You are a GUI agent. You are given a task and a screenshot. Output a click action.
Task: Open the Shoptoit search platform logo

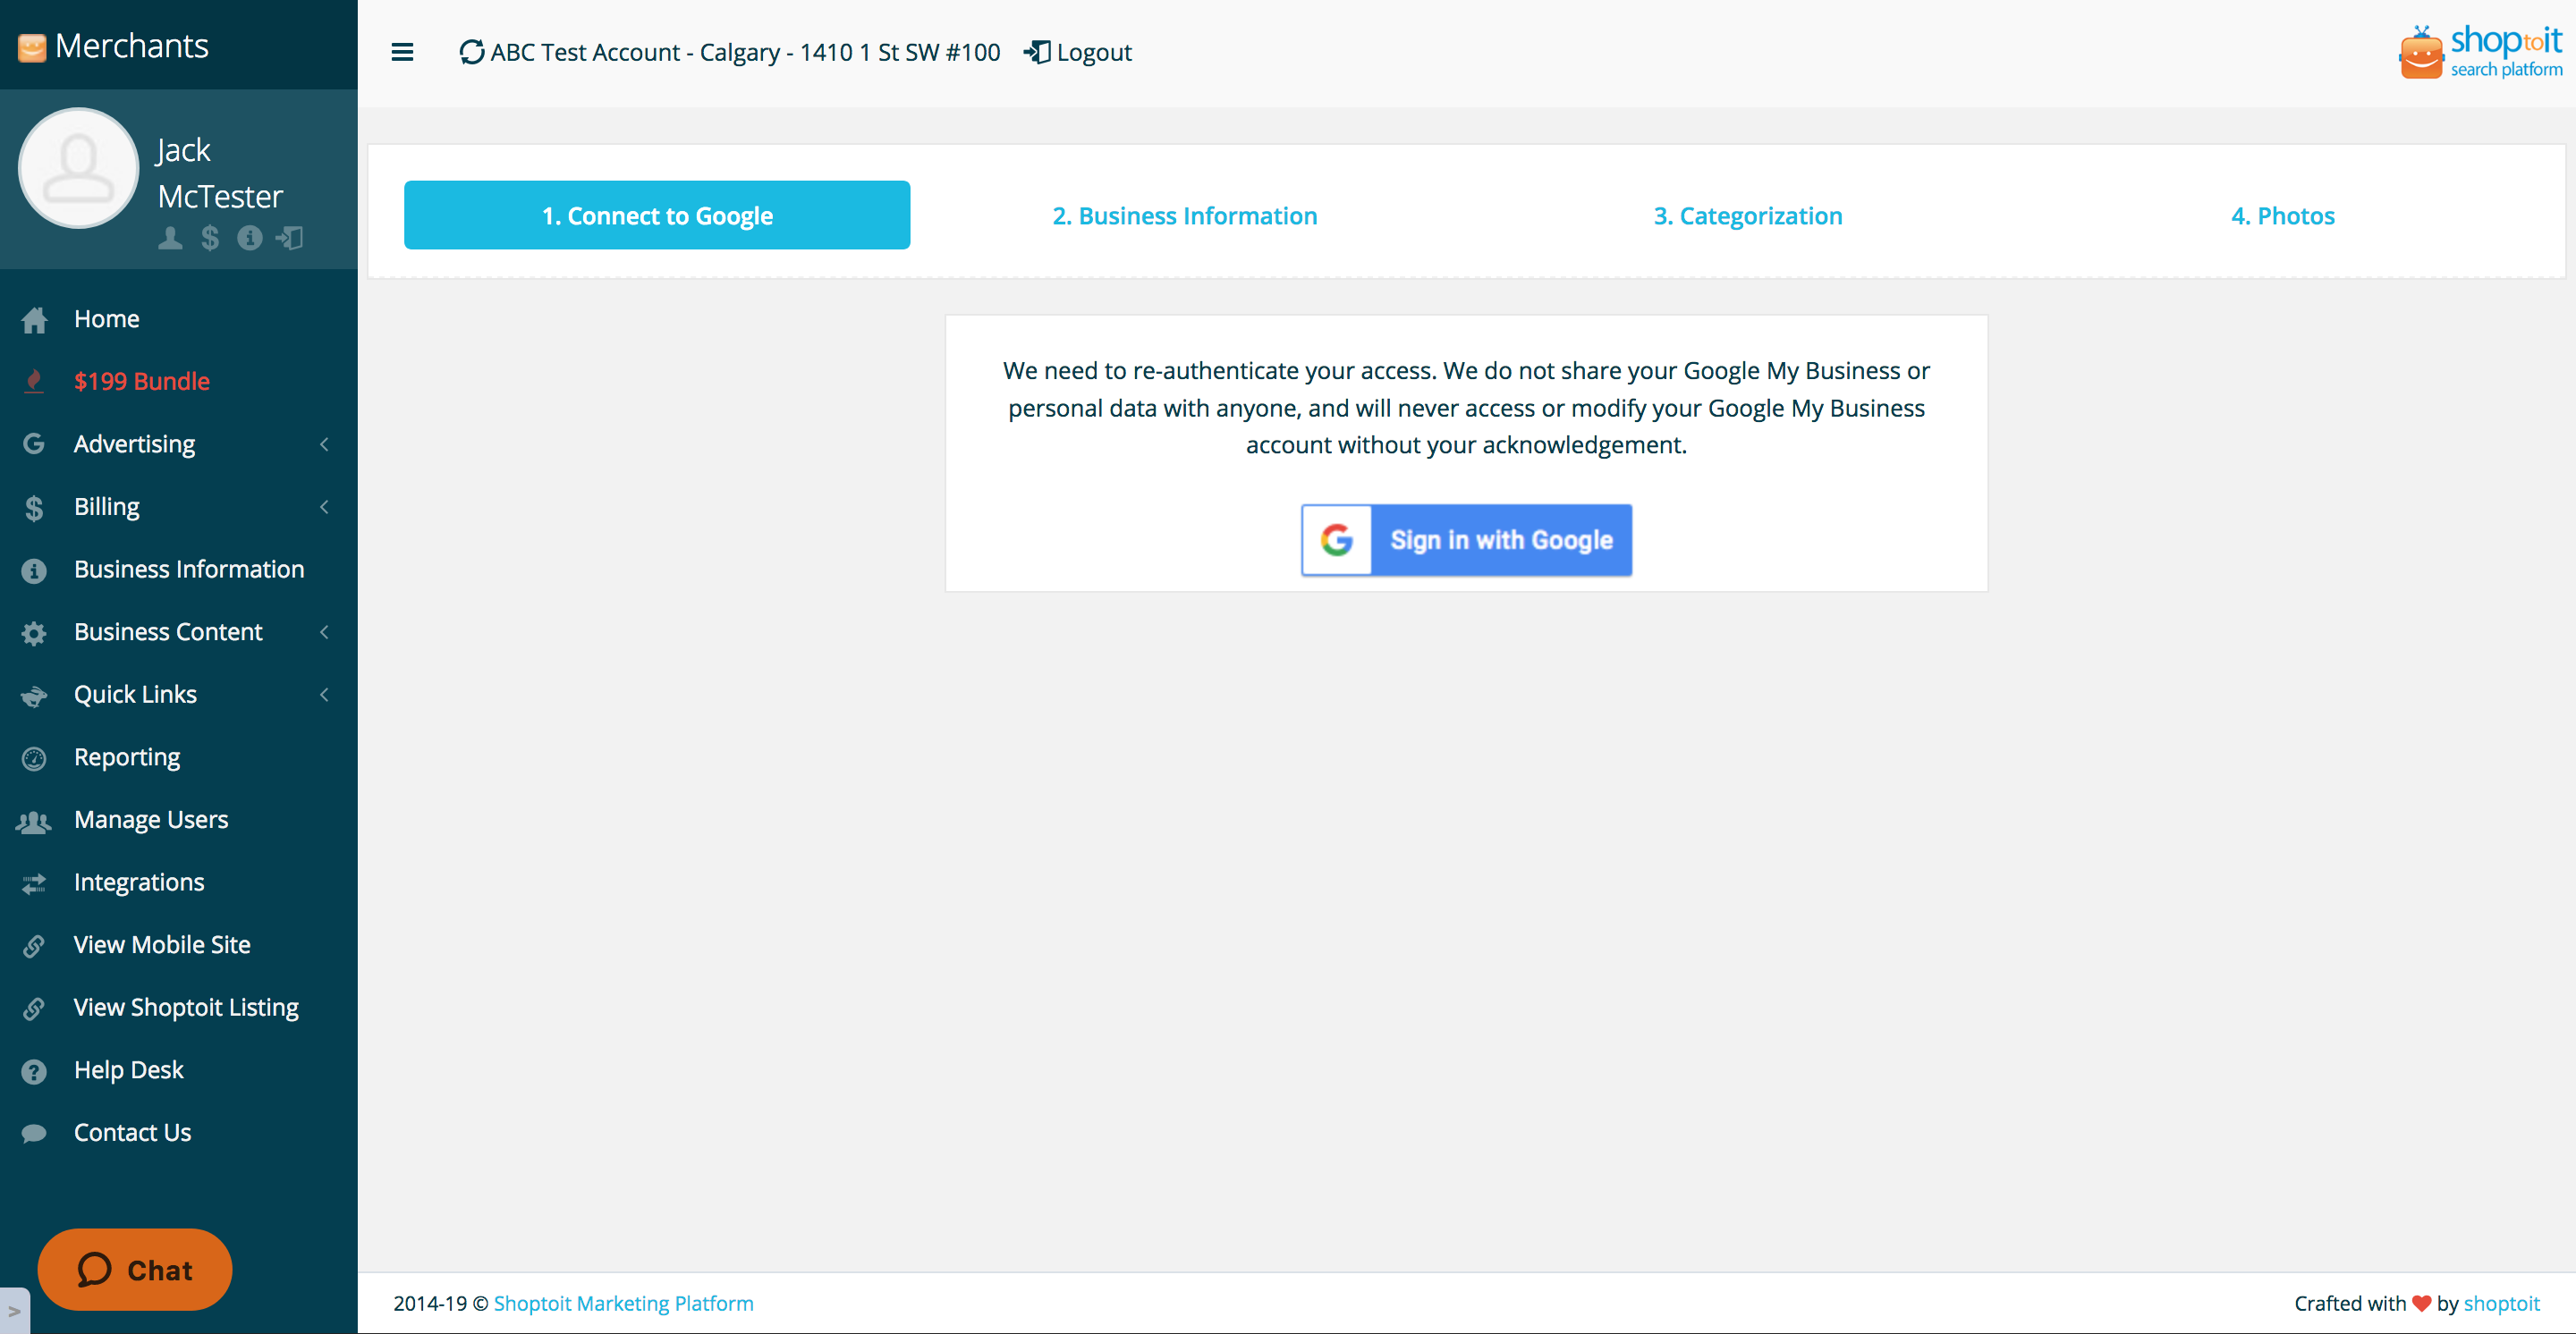2479,52
